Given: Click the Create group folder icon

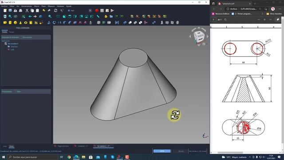Looking at the screenshot, I should click(x=111, y=16).
